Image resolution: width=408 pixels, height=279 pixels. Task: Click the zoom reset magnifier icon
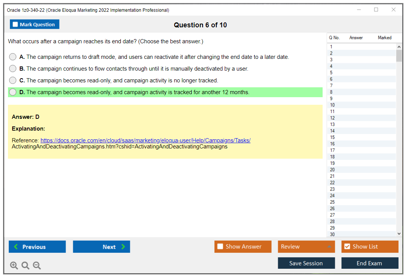[x=25, y=266]
